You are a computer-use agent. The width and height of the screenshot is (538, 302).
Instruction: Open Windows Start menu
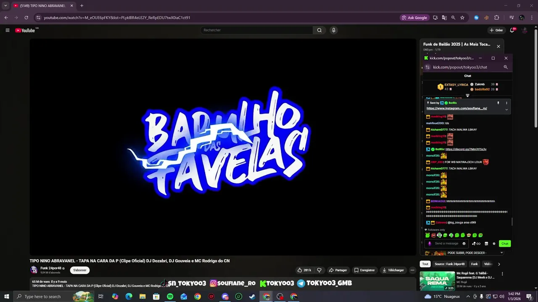pyautogui.click(x=6, y=297)
